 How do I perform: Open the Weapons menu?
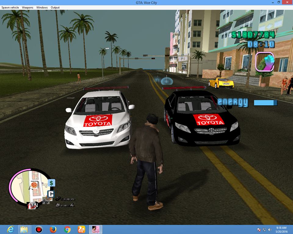point(27,7)
